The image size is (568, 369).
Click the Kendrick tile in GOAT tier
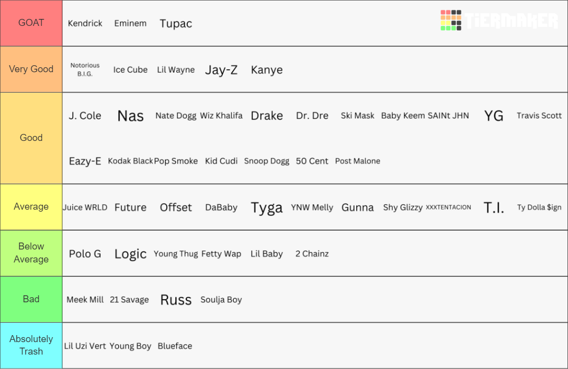point(85,23)
